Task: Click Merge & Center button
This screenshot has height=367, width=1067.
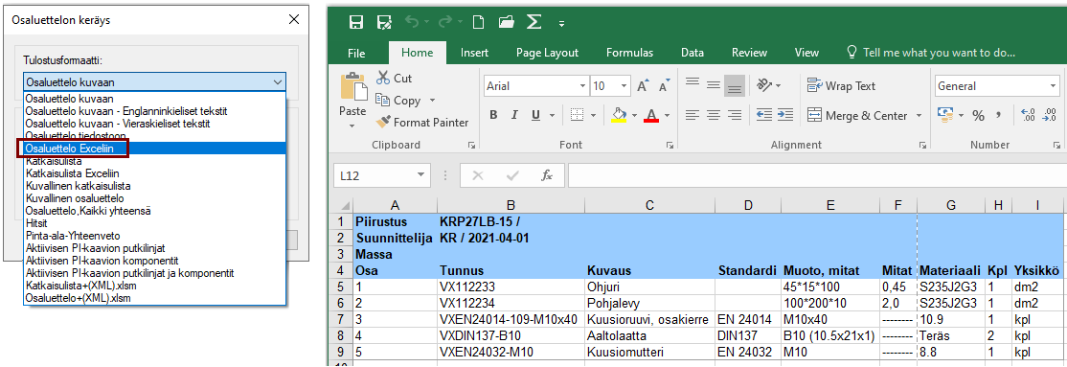Action: coord(857,116)
